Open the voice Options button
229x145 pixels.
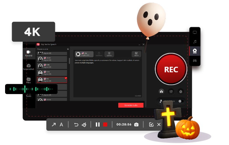coord(109,54)
